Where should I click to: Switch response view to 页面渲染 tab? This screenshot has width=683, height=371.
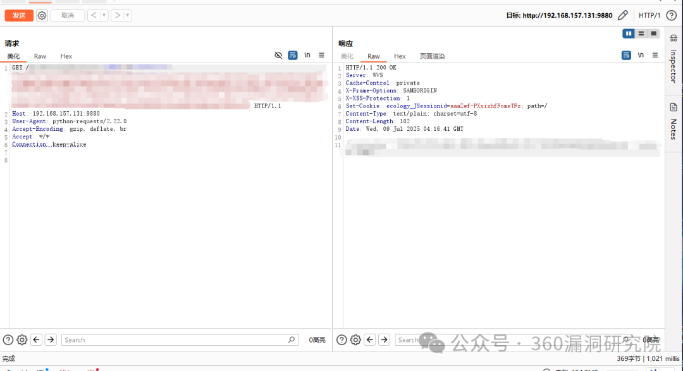(x=433, y=56)
